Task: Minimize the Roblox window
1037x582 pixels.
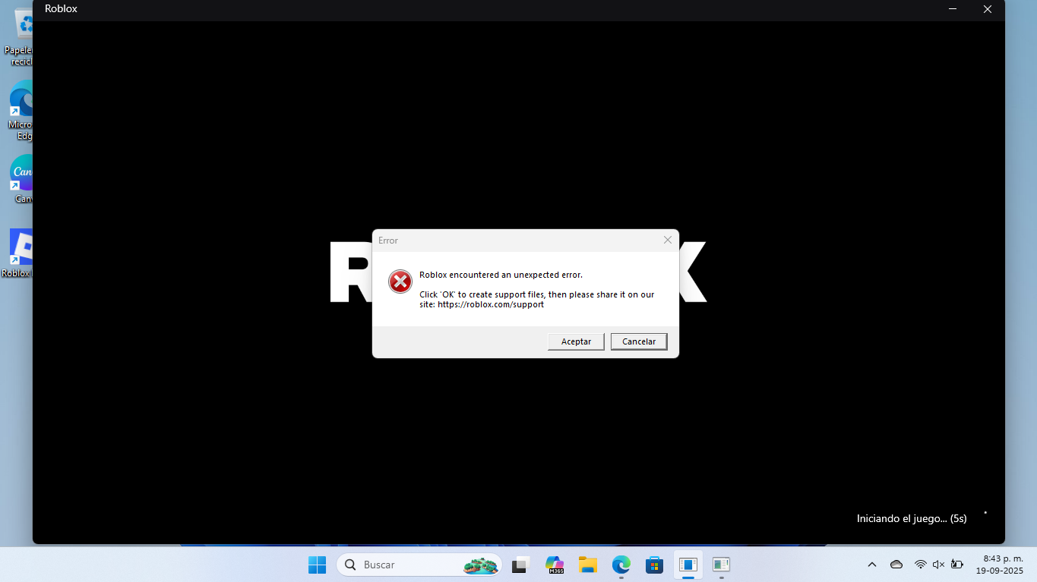Action: [x=953, y=9]
